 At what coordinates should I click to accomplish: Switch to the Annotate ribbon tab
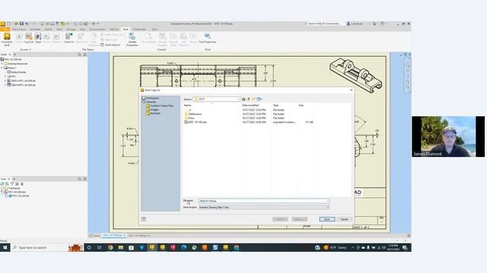(x=35, y=30)
